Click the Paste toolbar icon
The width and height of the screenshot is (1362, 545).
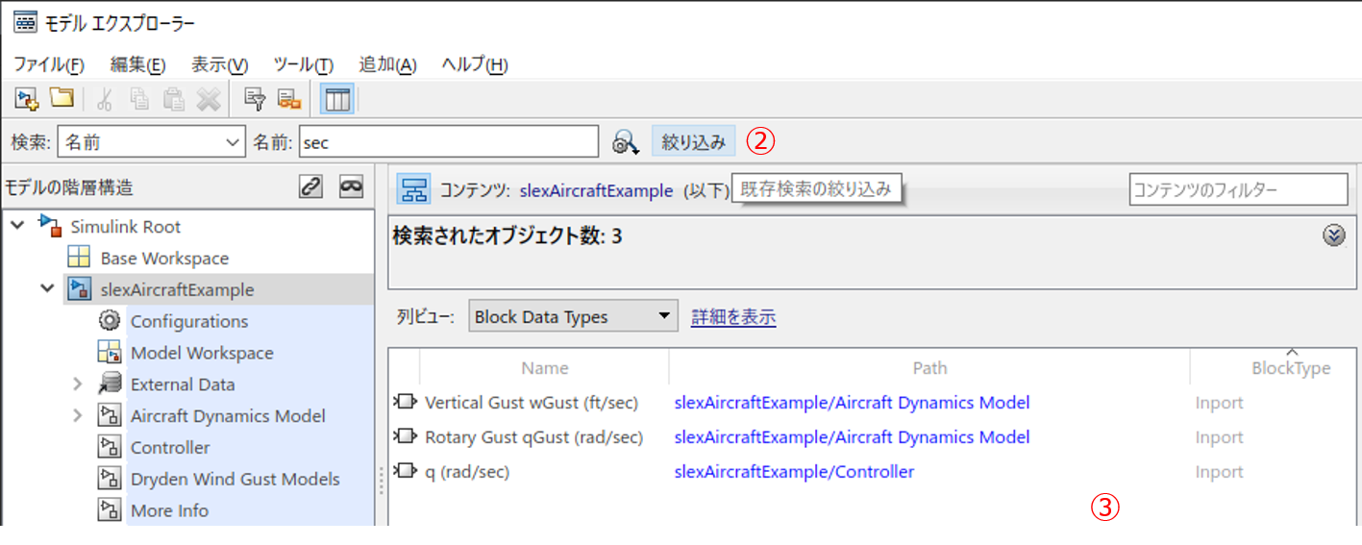tap(174, 98)
